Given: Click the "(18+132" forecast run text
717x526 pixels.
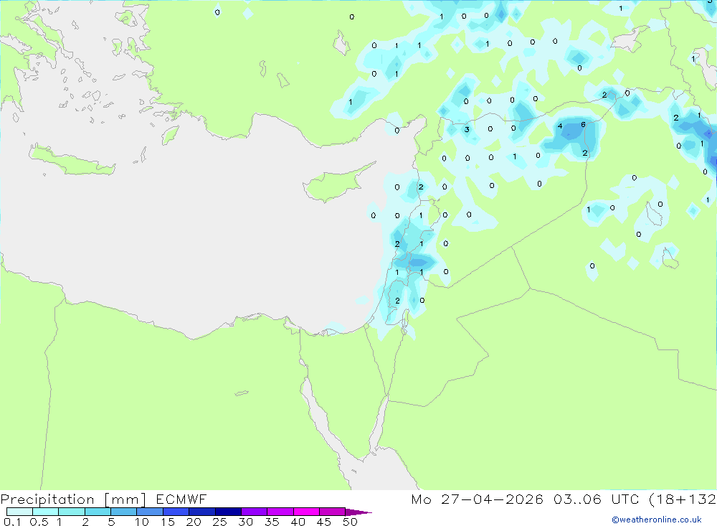Looking at the screenshot, I should (x=683, y=499).
